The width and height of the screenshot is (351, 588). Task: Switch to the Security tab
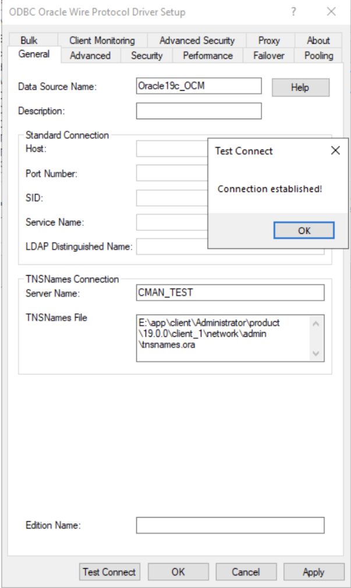coord(147,55)
